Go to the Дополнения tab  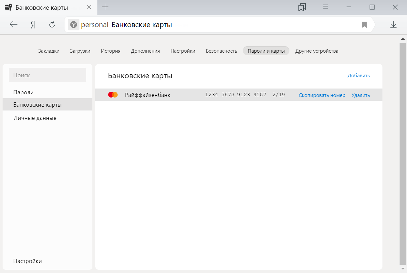coord(145,51)
